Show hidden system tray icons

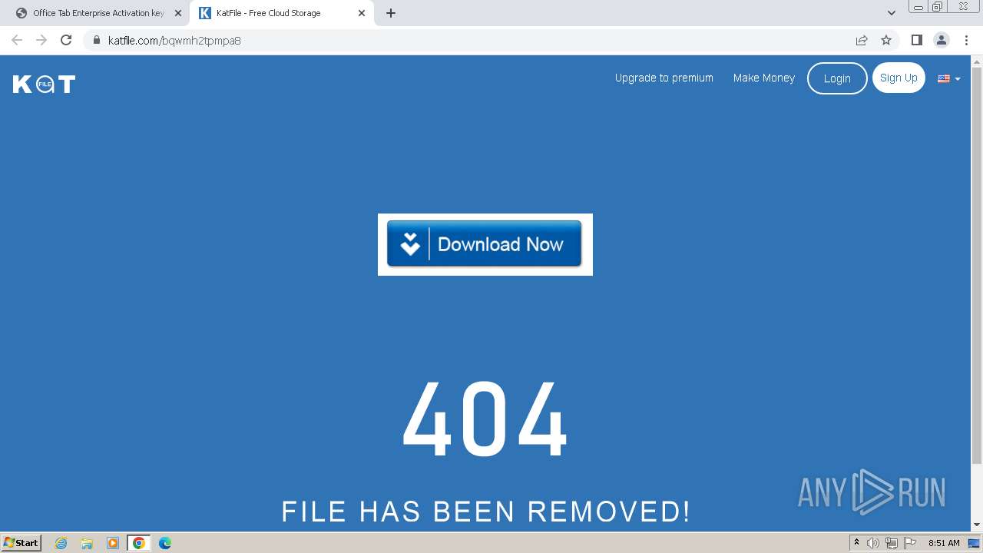pos(857,543)
